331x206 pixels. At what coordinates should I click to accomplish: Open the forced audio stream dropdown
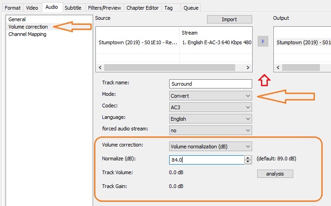pos(211,130)
